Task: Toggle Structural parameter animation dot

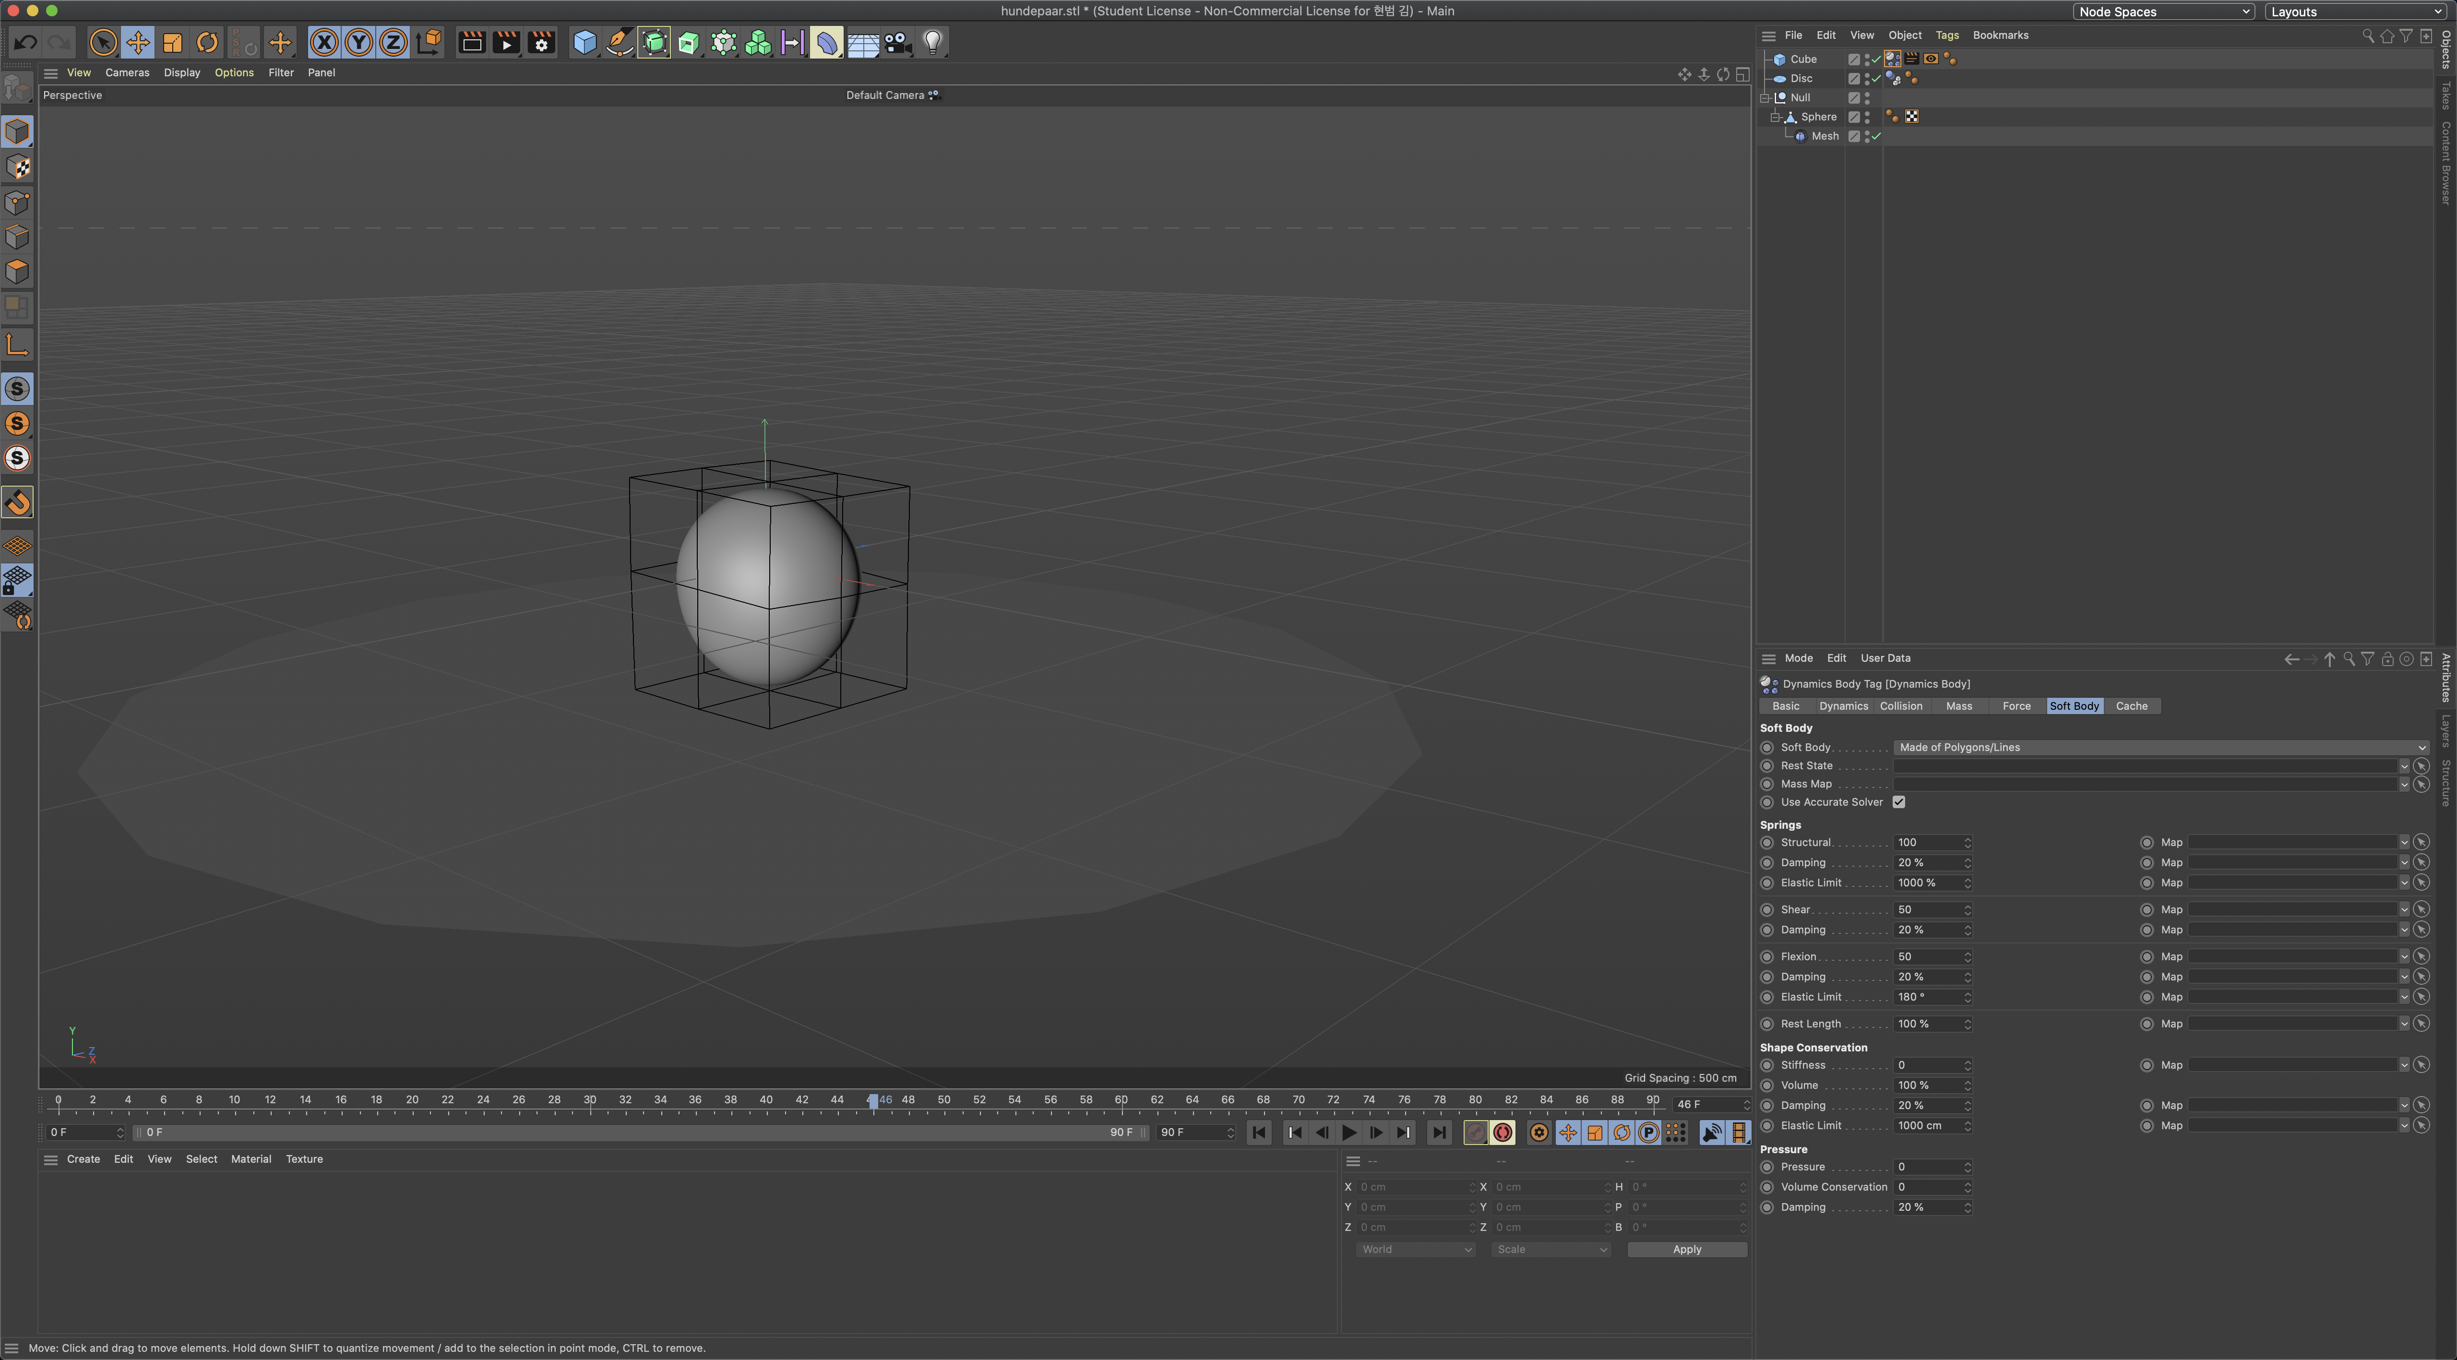Action: 1766,842
